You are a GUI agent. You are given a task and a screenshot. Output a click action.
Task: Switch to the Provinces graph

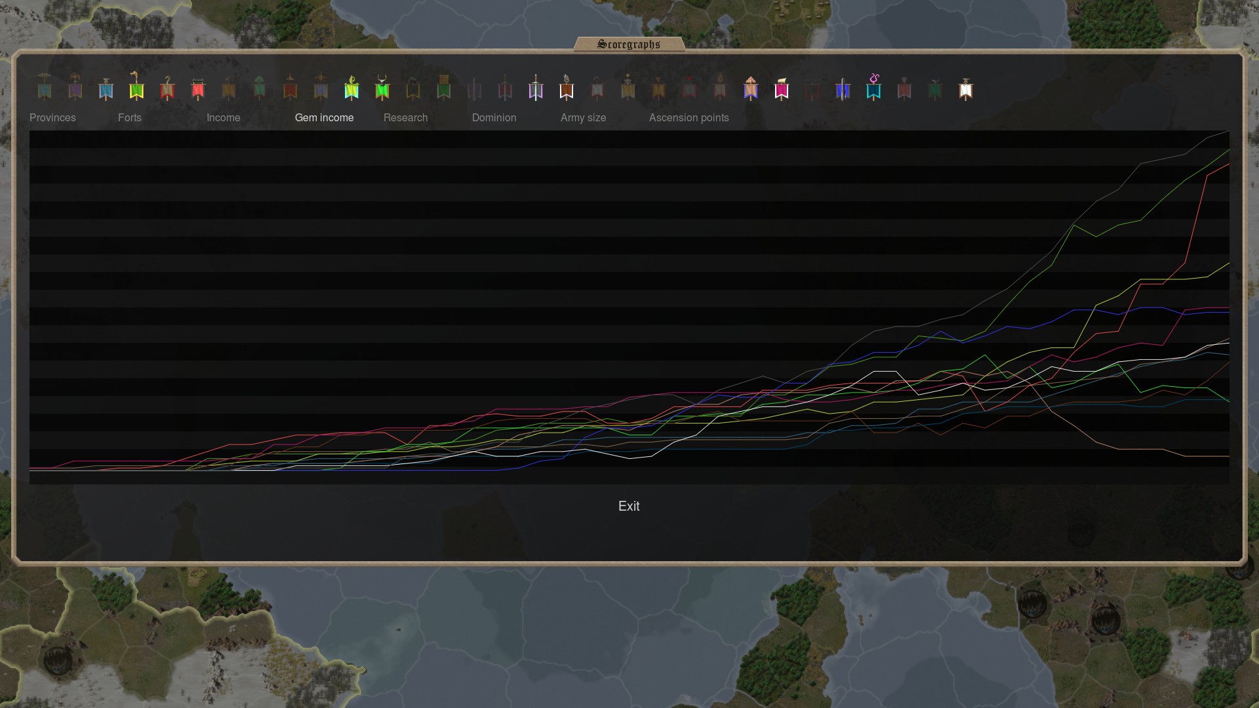(52, 117)
